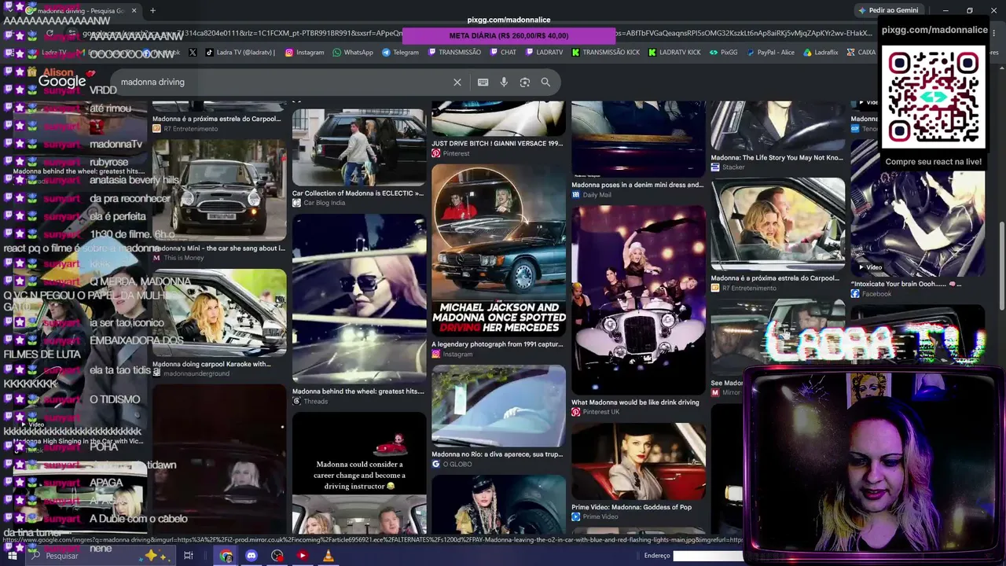The image size is (1006, 566).
Task: Open Google Lens image search
Action: (525, 82)
